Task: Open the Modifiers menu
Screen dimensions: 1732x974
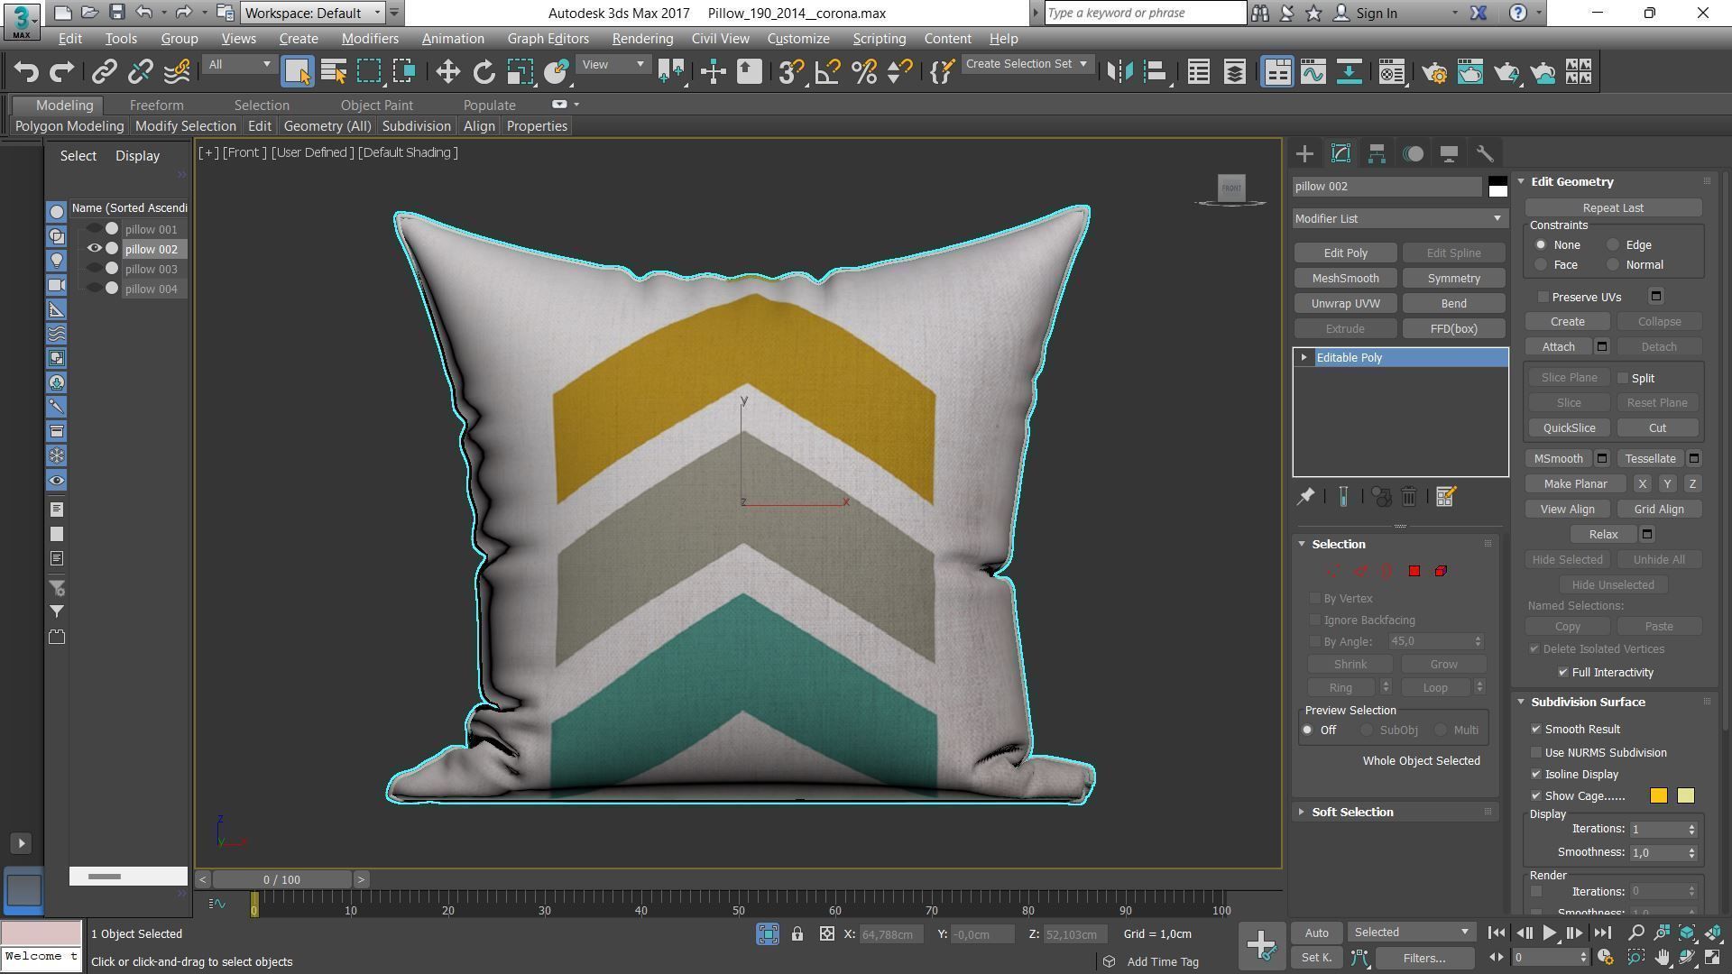Action: 370,39
